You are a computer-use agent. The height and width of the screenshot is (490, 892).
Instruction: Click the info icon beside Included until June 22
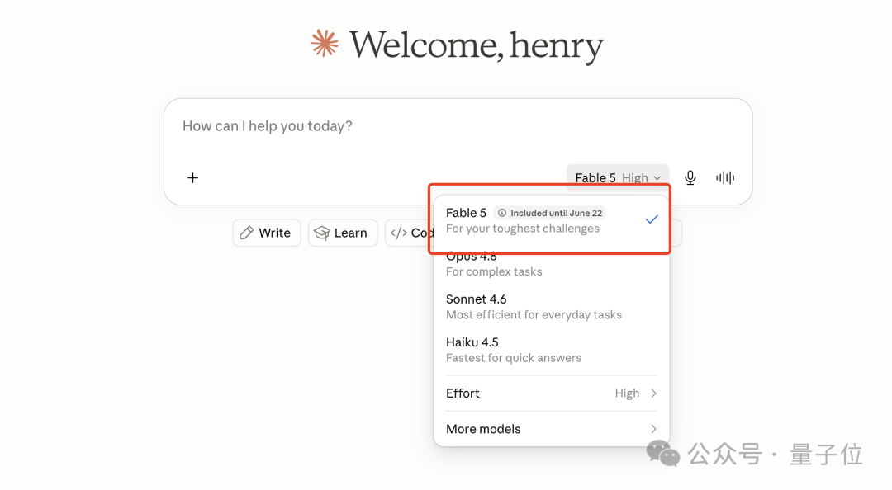point(502,213)
